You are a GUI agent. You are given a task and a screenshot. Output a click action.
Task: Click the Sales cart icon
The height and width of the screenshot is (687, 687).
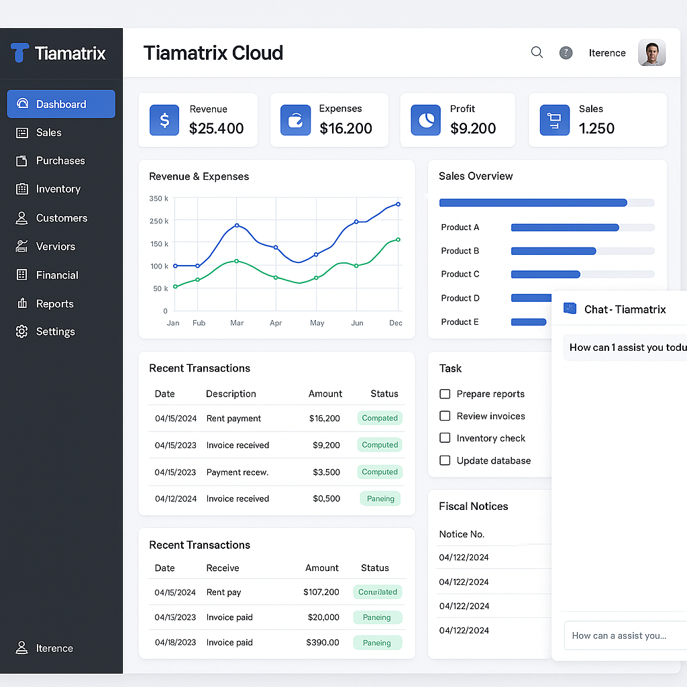pos(554,120)
